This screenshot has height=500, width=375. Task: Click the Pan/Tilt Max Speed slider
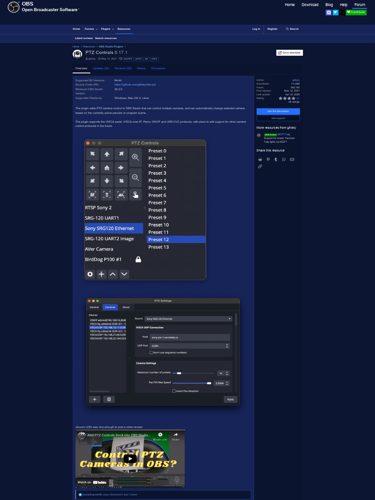coord(191,383)
